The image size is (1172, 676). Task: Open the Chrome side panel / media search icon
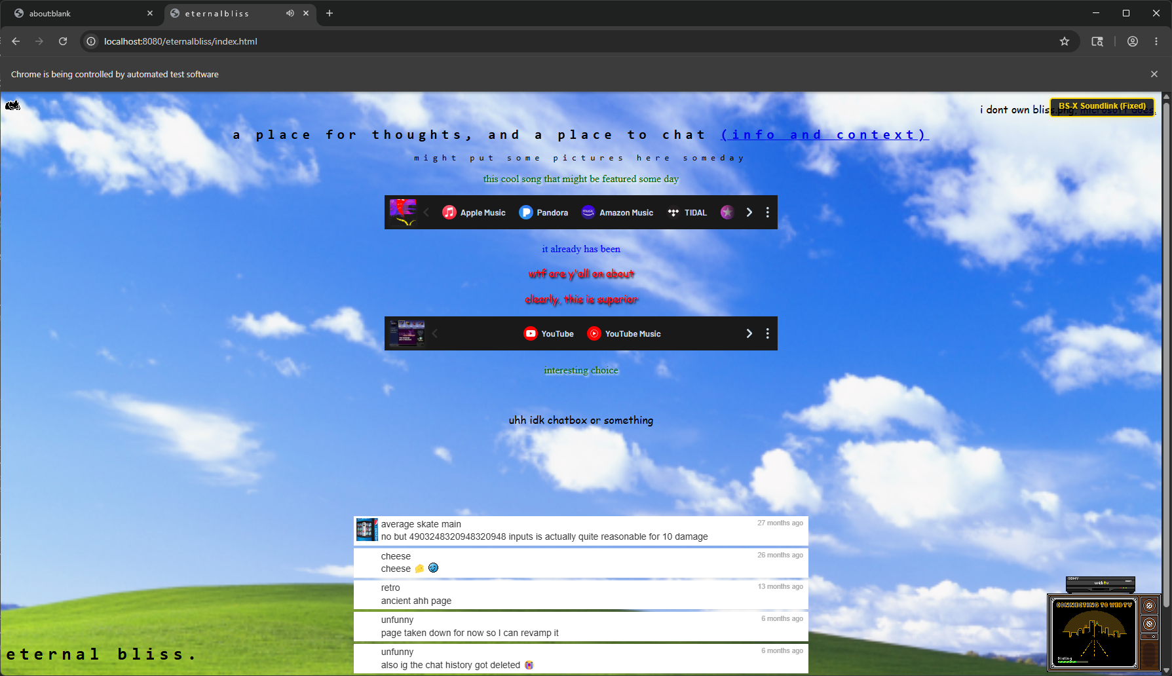[1097, 41]
